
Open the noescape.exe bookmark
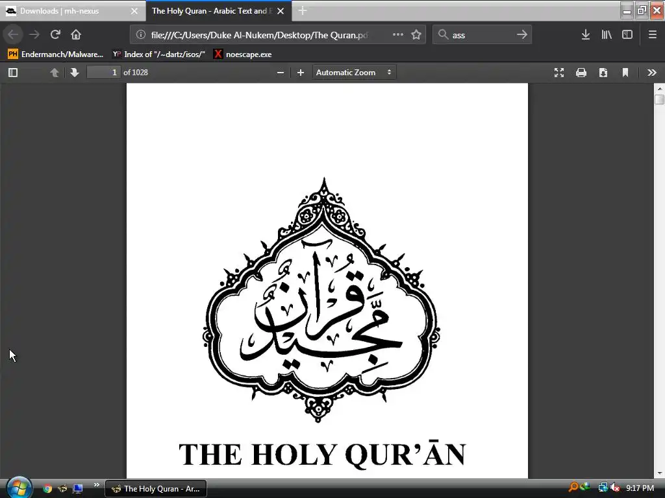pos(243,54)
